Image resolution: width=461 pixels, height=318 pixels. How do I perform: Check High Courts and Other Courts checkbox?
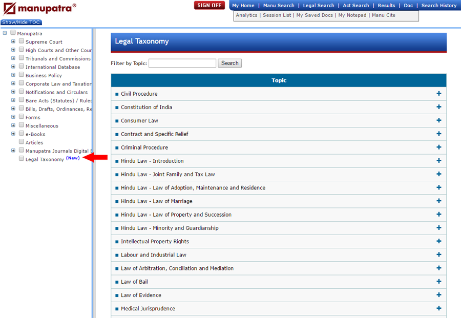tap(22, 49)
